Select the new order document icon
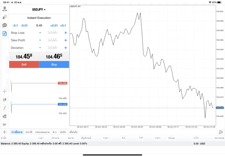 click(x=5, y=34)
